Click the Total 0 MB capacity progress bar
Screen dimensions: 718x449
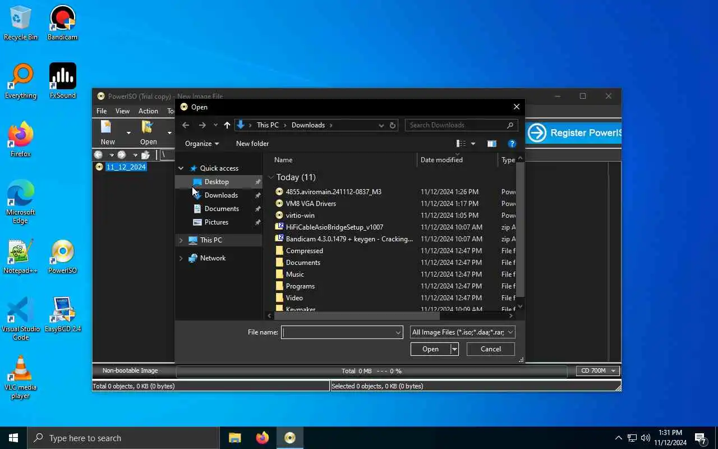click(x=372, y=371)
